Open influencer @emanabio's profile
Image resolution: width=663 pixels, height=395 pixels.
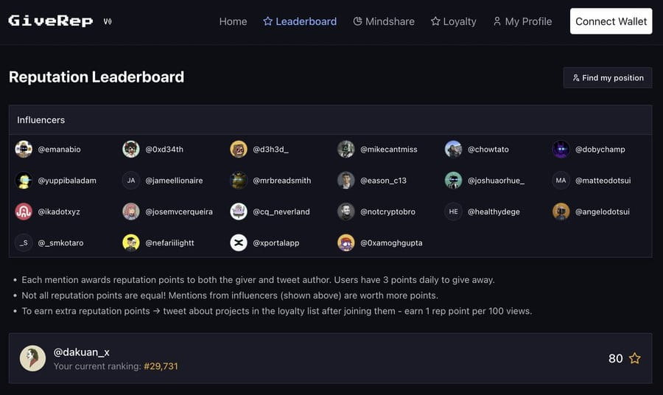59,150
